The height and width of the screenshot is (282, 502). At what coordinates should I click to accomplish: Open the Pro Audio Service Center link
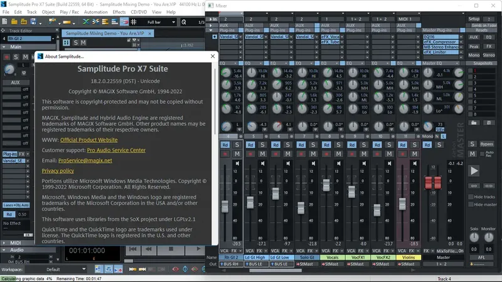(116, 150)
